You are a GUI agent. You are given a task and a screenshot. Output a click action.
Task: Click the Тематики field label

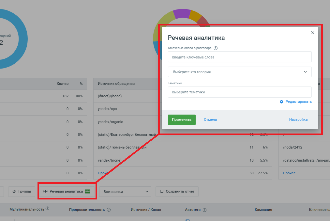point(175,83)
